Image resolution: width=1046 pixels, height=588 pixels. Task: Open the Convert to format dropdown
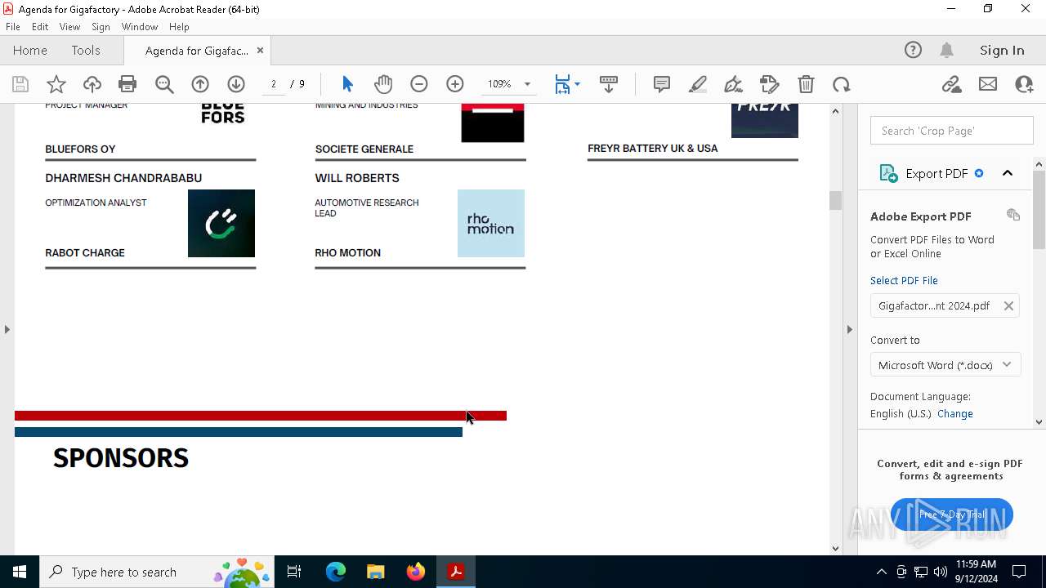tap(945, 365)
